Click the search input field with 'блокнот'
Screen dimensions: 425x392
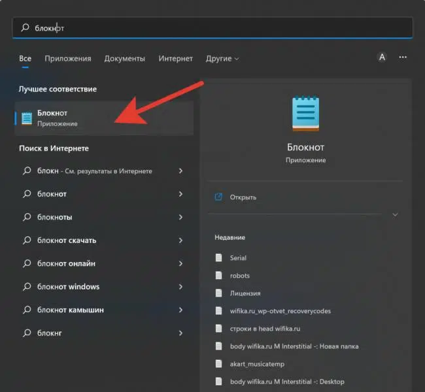click(x=212, y=28)
